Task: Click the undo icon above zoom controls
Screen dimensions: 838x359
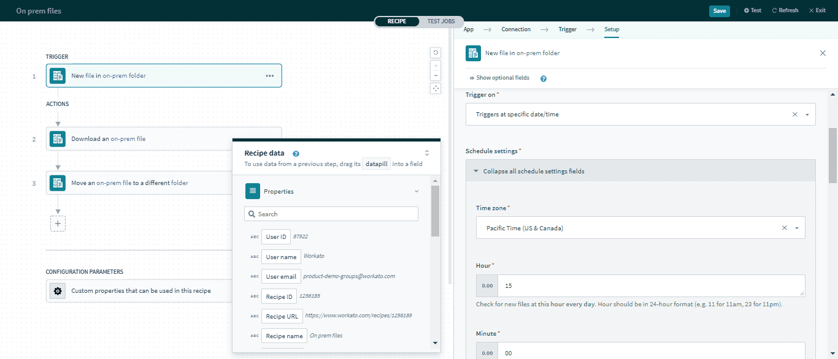Action: point(436,53)
